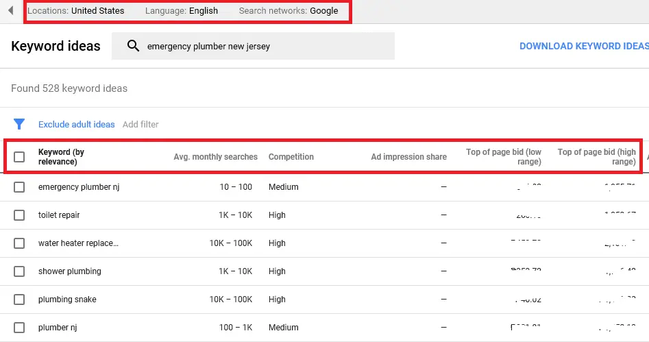Screen dimensions: 649x342
Task: Click the back arrow in top bar
Action: point(10,11)
